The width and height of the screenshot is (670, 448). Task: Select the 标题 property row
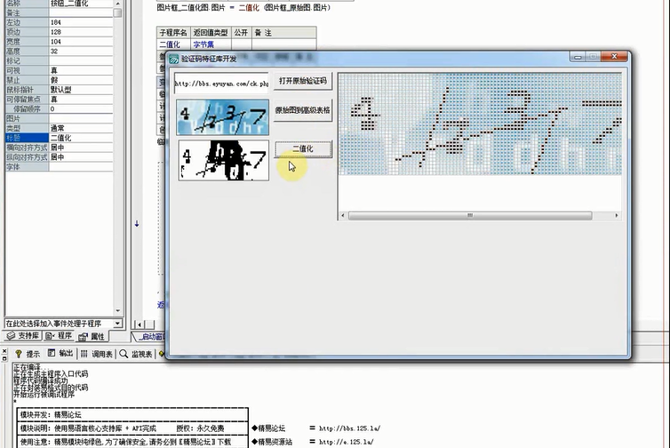tap(25, 138)
